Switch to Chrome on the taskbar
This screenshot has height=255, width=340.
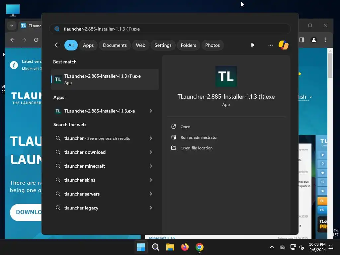(200, 247)
